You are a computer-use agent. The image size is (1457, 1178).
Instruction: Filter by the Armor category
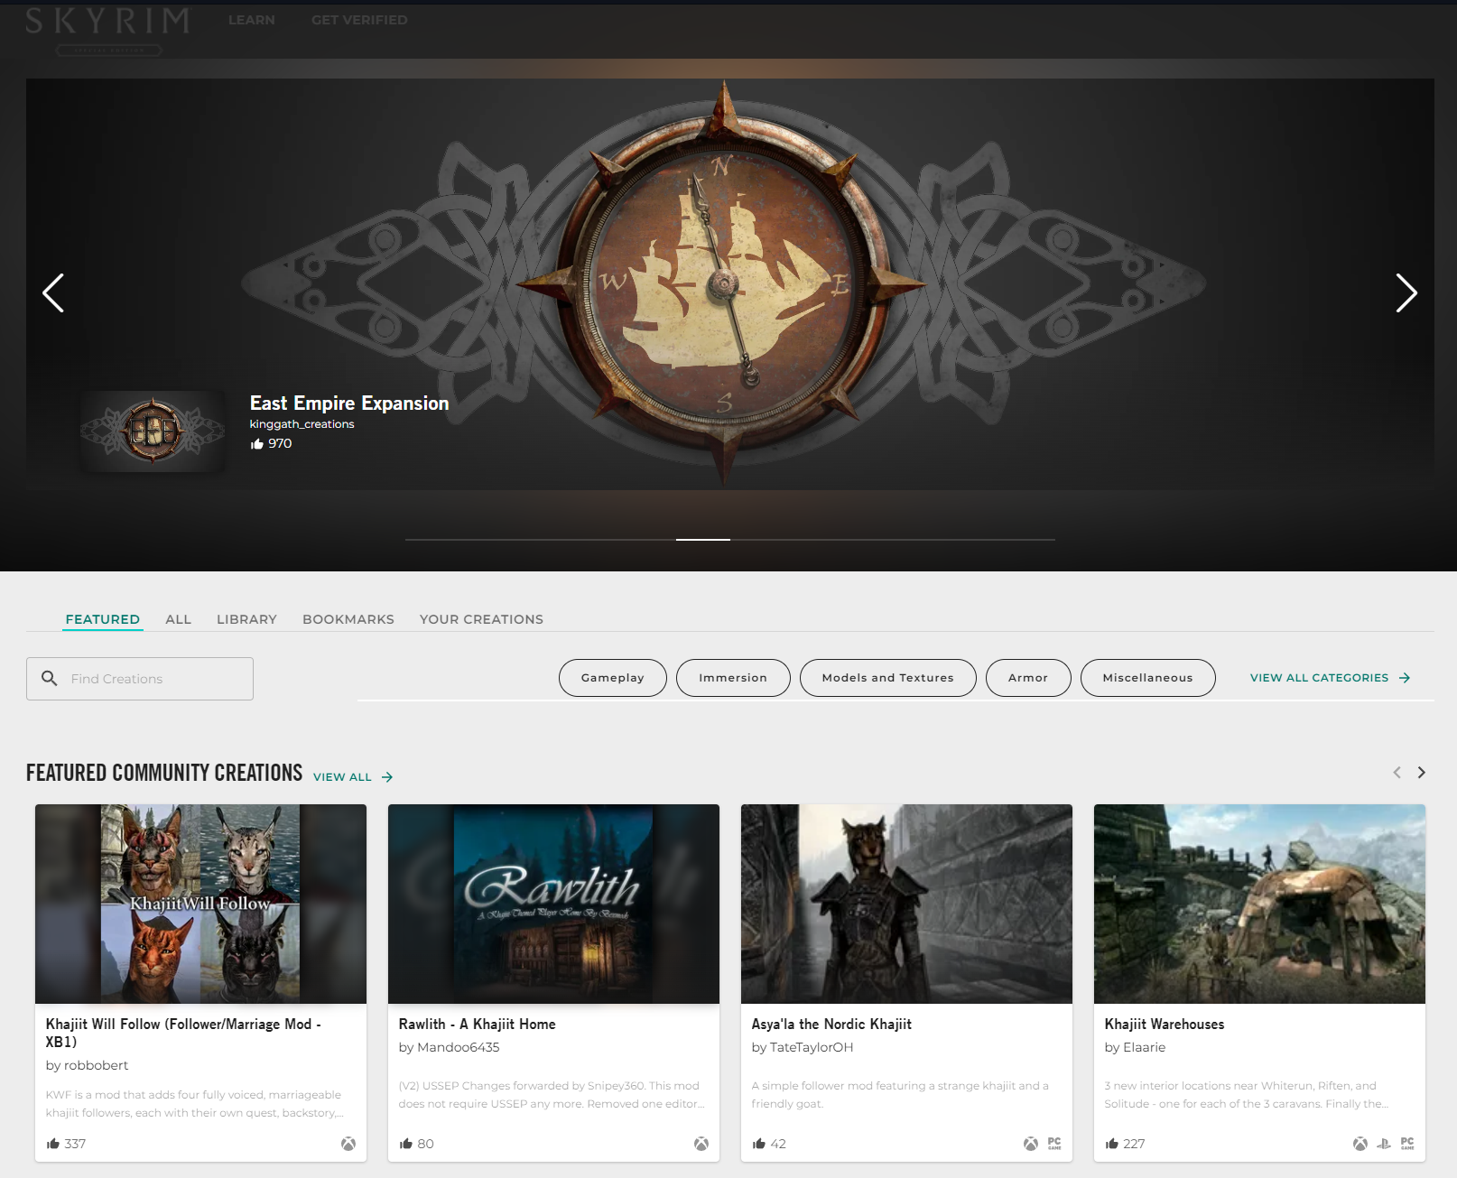[x=1028, y=678]
